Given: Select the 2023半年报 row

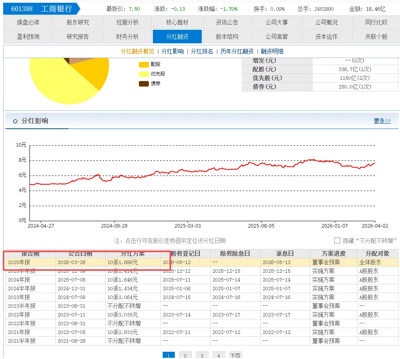Looking at the screenshot, I should point(202,306).
